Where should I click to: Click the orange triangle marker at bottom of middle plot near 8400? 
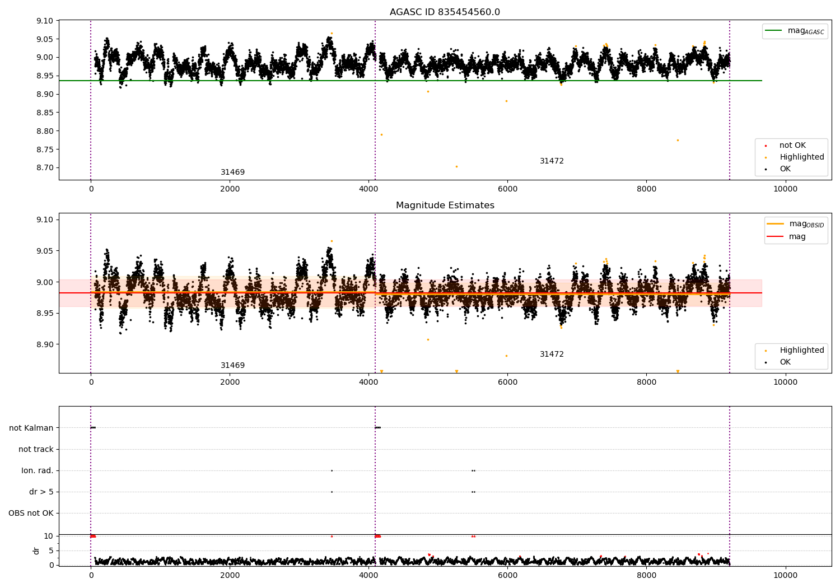point(678,371)
